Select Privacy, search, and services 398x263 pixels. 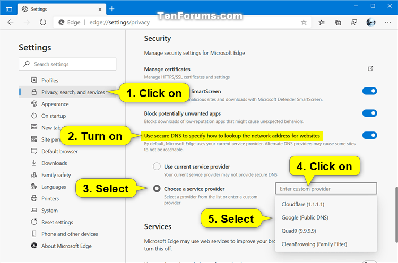tap(67, 92)
